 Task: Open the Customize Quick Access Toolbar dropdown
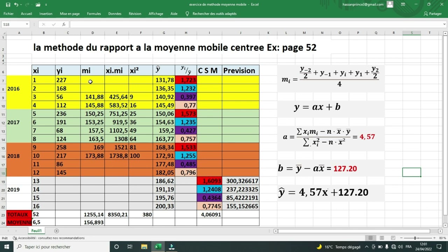coord(46,5)
